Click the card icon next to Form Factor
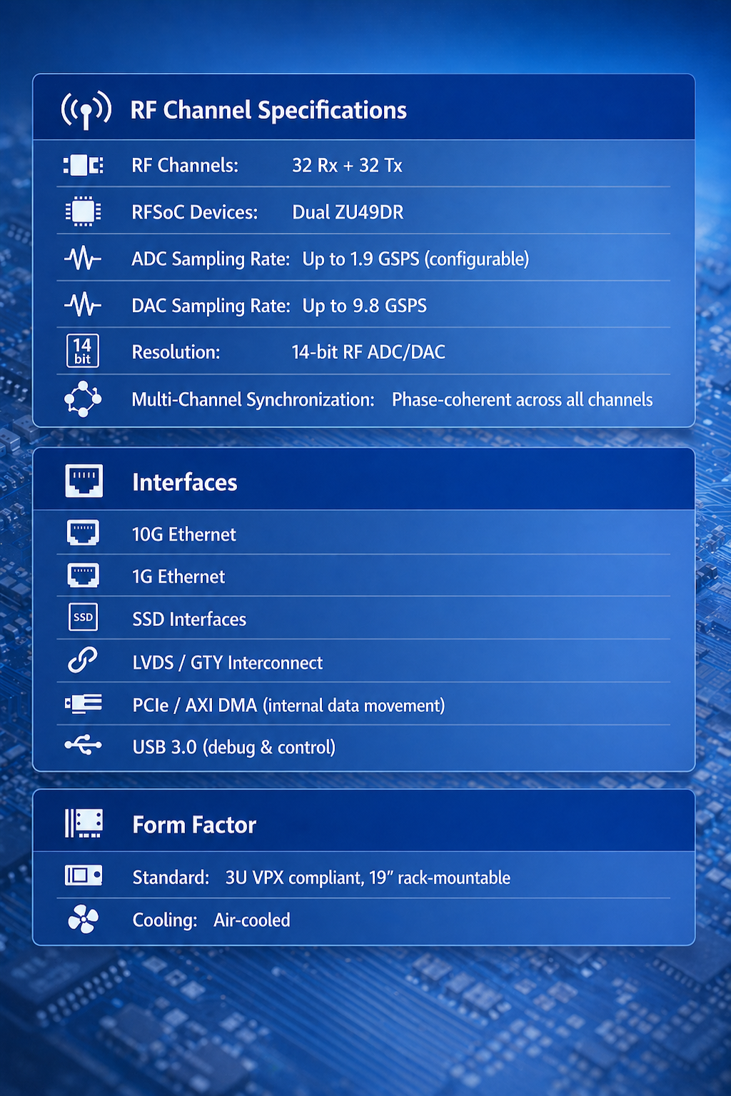Image resolution: width=731 pixels, height=1096 pixels. click(84, 824)
